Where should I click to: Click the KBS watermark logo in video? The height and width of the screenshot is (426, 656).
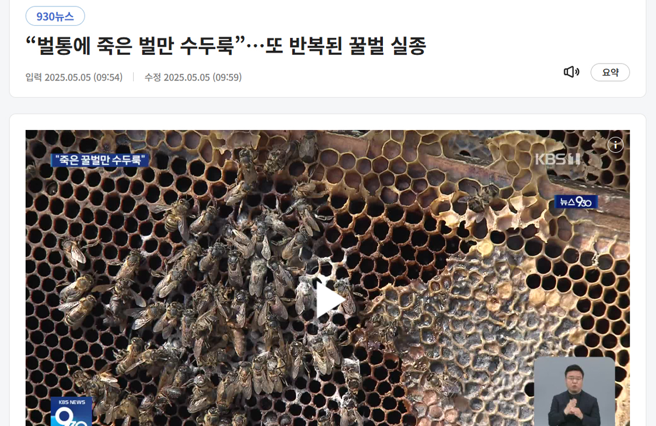pos(558,159)
